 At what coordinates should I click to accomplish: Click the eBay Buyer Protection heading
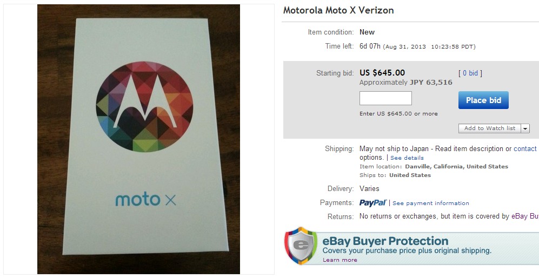(x=385, y=241)
